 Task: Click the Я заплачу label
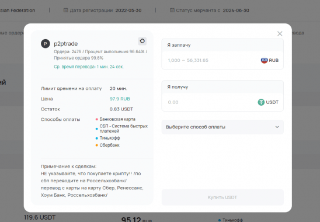pyautogui.click(x=179, y=45)
